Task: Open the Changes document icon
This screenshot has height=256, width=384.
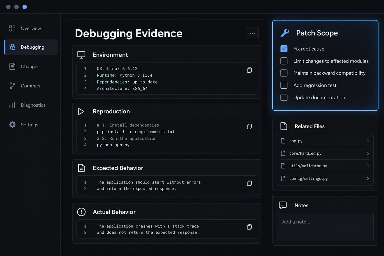Action: 12,66
